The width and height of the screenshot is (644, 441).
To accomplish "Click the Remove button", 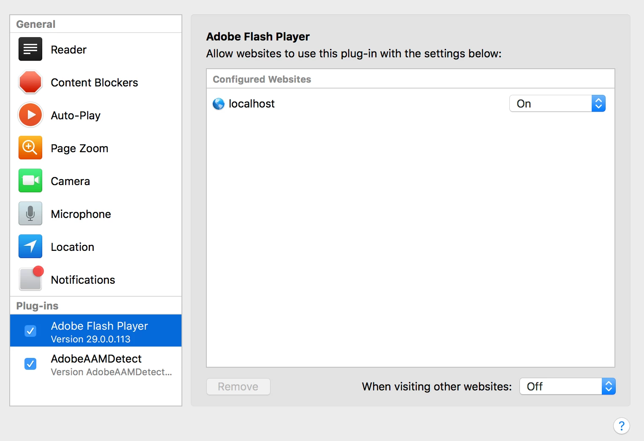I will (238, 387).
